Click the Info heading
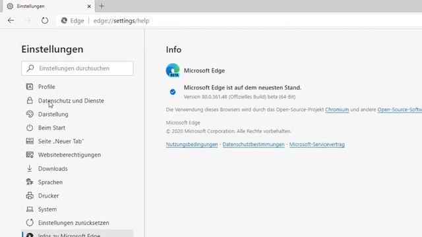 173,50
